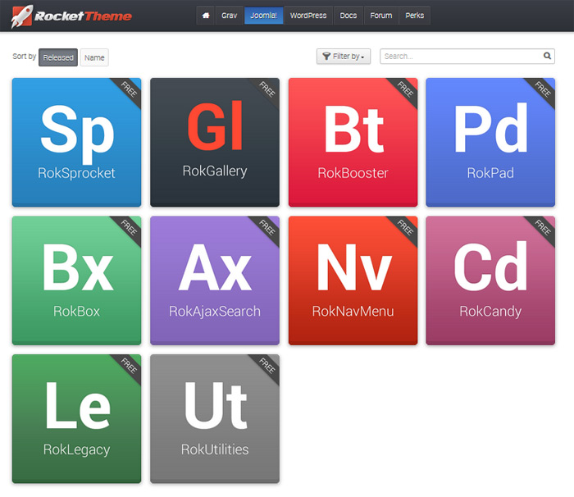Click the RokAjaxSearch name label
This screenshot has width=574, height=497.
coord(215,312)
